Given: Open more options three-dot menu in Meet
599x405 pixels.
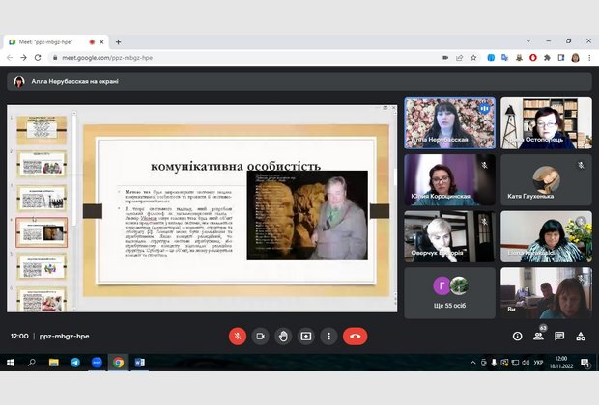Looking at the screenshot, I should [x=329, y=337].
